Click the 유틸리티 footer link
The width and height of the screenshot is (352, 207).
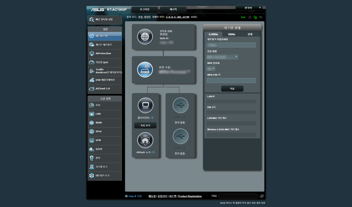point(162,196)
